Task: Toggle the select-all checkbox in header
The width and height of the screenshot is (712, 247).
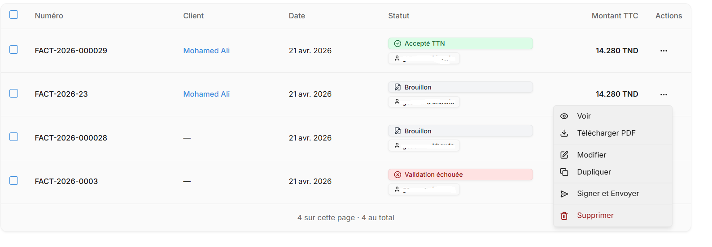Action: click(14, 14)
